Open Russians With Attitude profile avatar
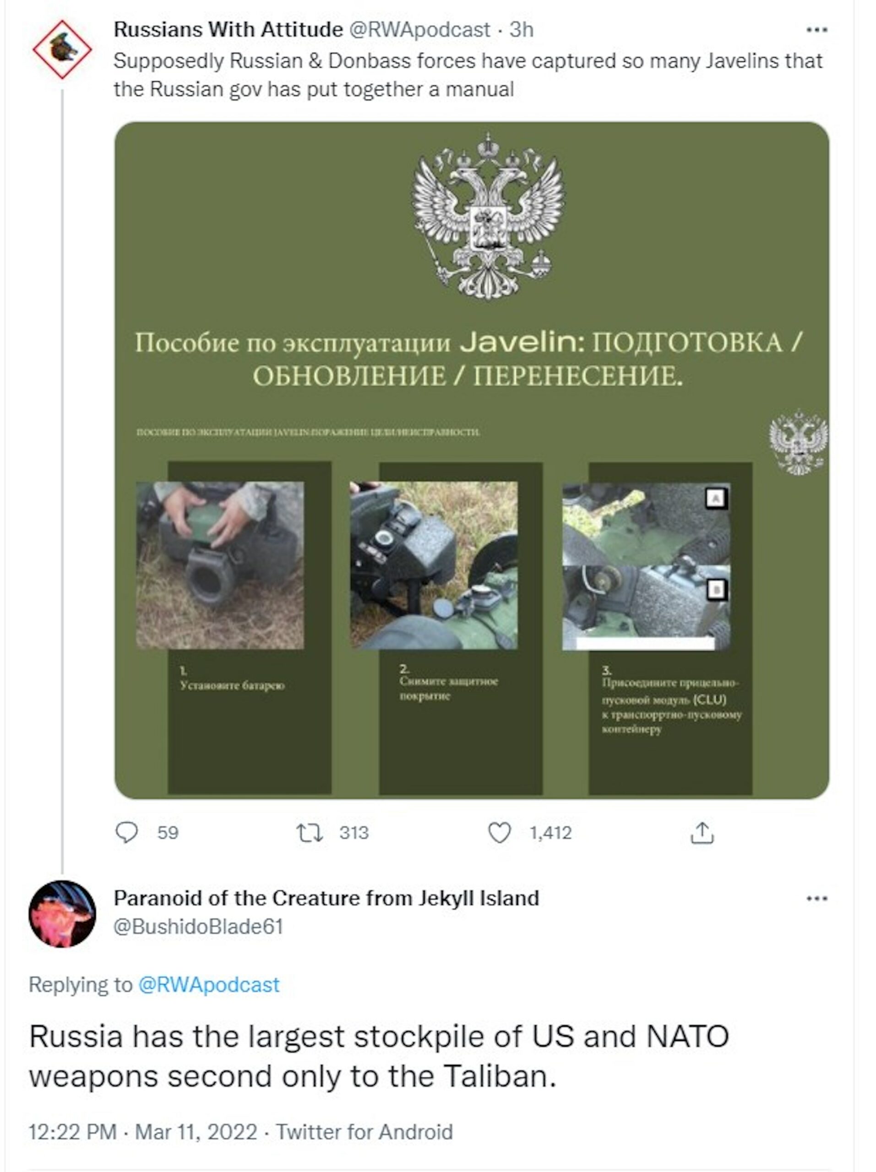This screenshot has height=1172, width=876. point(62,50)
